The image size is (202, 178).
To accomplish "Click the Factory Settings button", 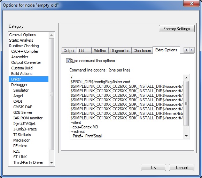I will (177, 28).
